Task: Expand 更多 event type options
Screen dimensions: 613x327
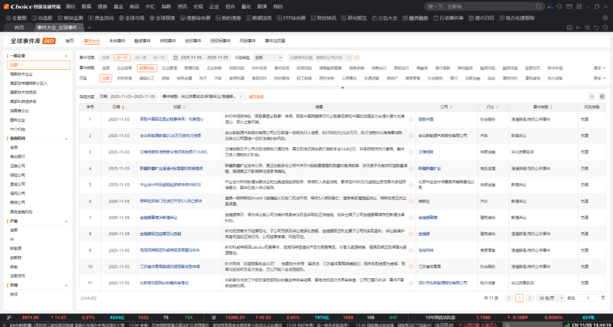Action: click(x=599, y=67)
